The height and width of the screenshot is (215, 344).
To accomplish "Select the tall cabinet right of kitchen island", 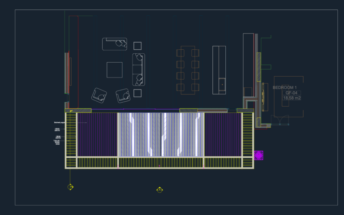I will [248, 65].
